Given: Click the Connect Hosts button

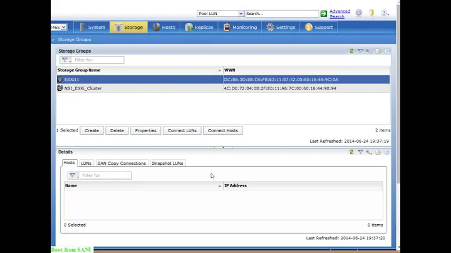Looking at the screenshot, I should pyautogui.click(x=222, y=130).
